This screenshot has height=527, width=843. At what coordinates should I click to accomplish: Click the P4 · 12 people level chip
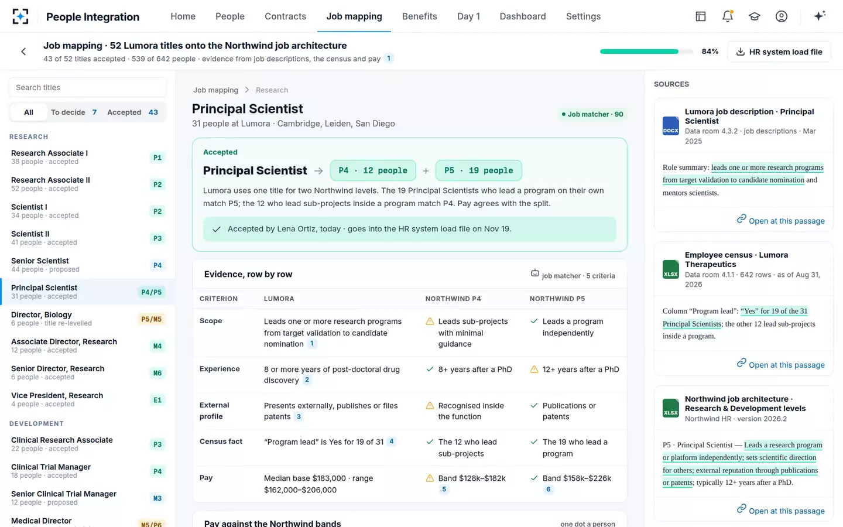click(373, 170)
